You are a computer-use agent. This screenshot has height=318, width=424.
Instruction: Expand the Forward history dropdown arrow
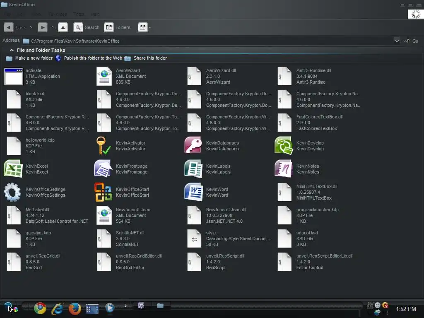[x=53, y=27]
